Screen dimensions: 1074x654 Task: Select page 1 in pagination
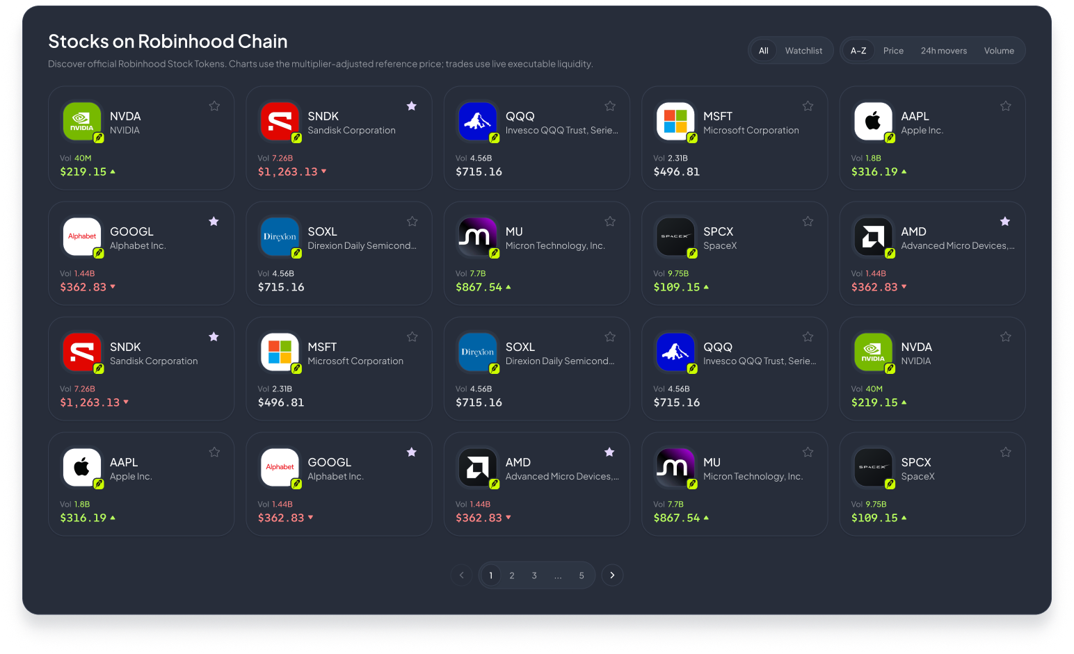click(491, 575)
